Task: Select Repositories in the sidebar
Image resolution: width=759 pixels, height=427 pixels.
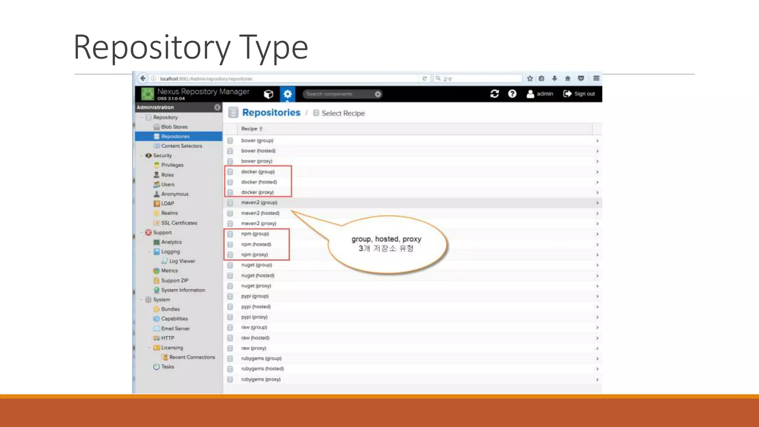Action: click(x=179, y=136)
